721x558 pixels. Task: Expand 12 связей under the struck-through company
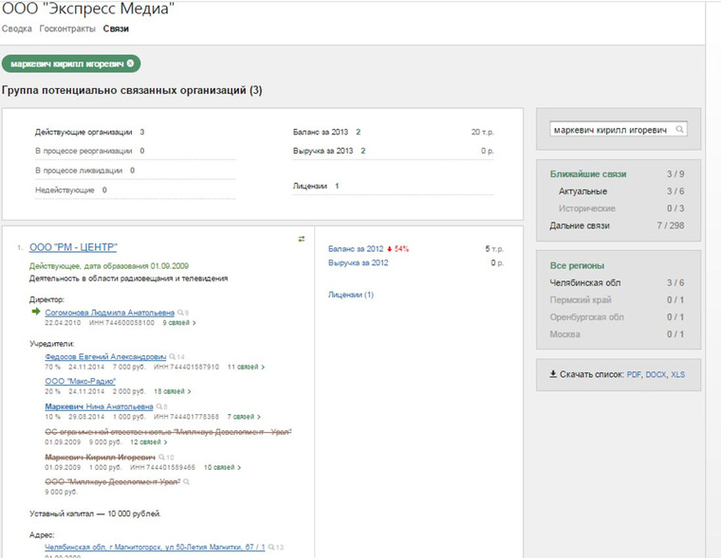(149, 441)
